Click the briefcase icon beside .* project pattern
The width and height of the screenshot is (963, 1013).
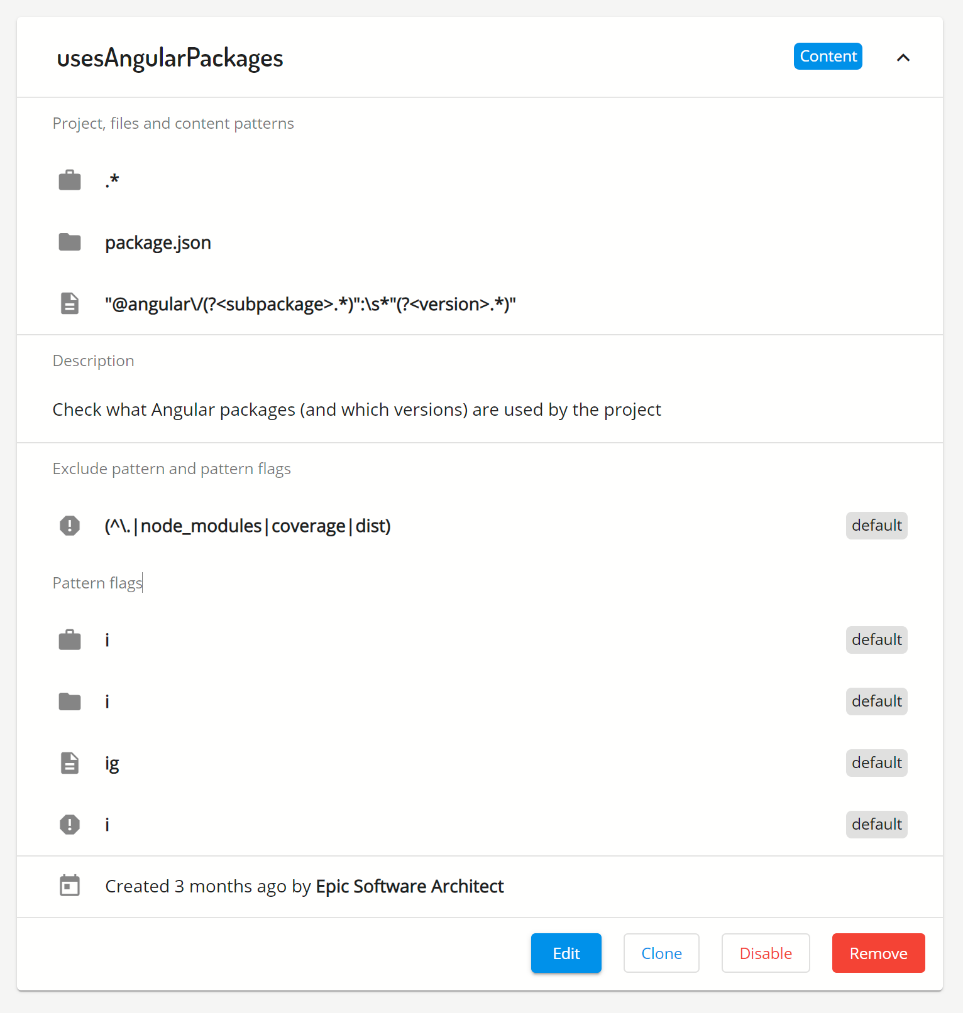(x=70, y=180)
